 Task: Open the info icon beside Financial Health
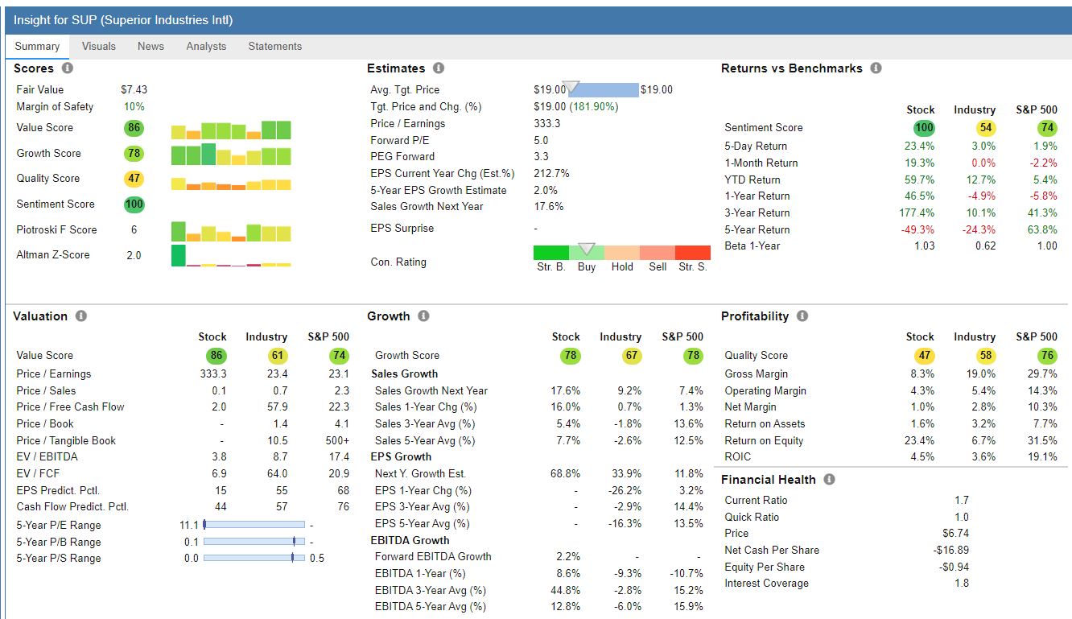click(829, 480)
